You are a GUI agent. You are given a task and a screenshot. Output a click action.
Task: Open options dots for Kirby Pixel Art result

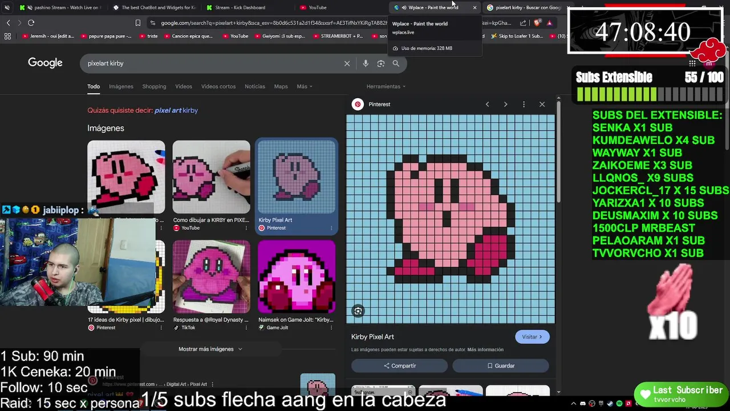coord(331,228)
